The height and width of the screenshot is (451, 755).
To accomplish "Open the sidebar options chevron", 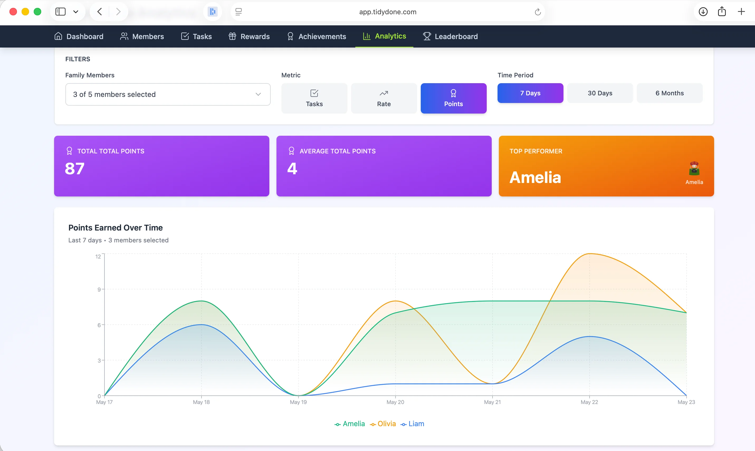I will click(x=76, y=12).
